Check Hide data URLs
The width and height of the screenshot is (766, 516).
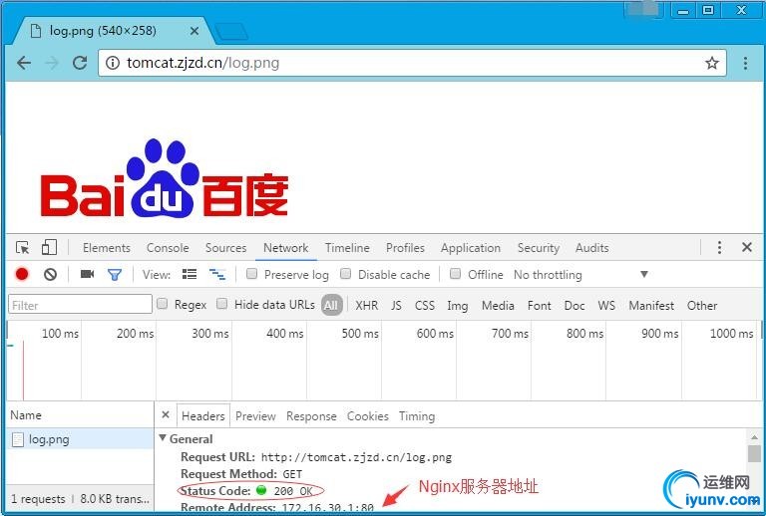pos(221,304)
